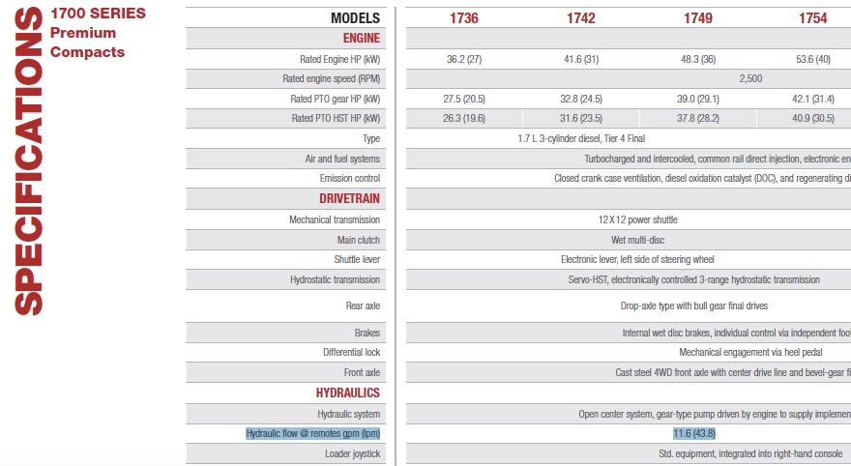Click the 12X12 power shuttle cell

tap(637, 219)
